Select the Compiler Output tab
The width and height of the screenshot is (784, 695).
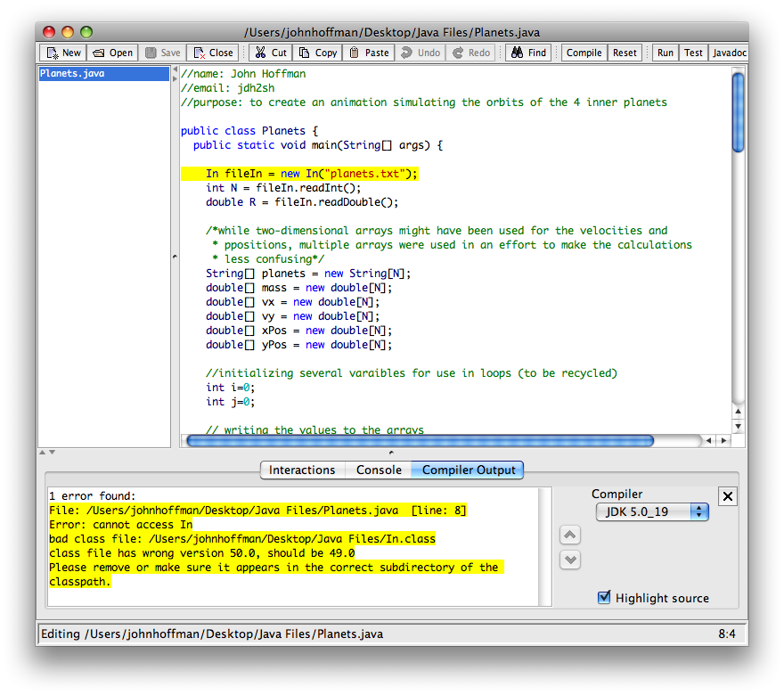pyautogui.click(x=468, y=470)
